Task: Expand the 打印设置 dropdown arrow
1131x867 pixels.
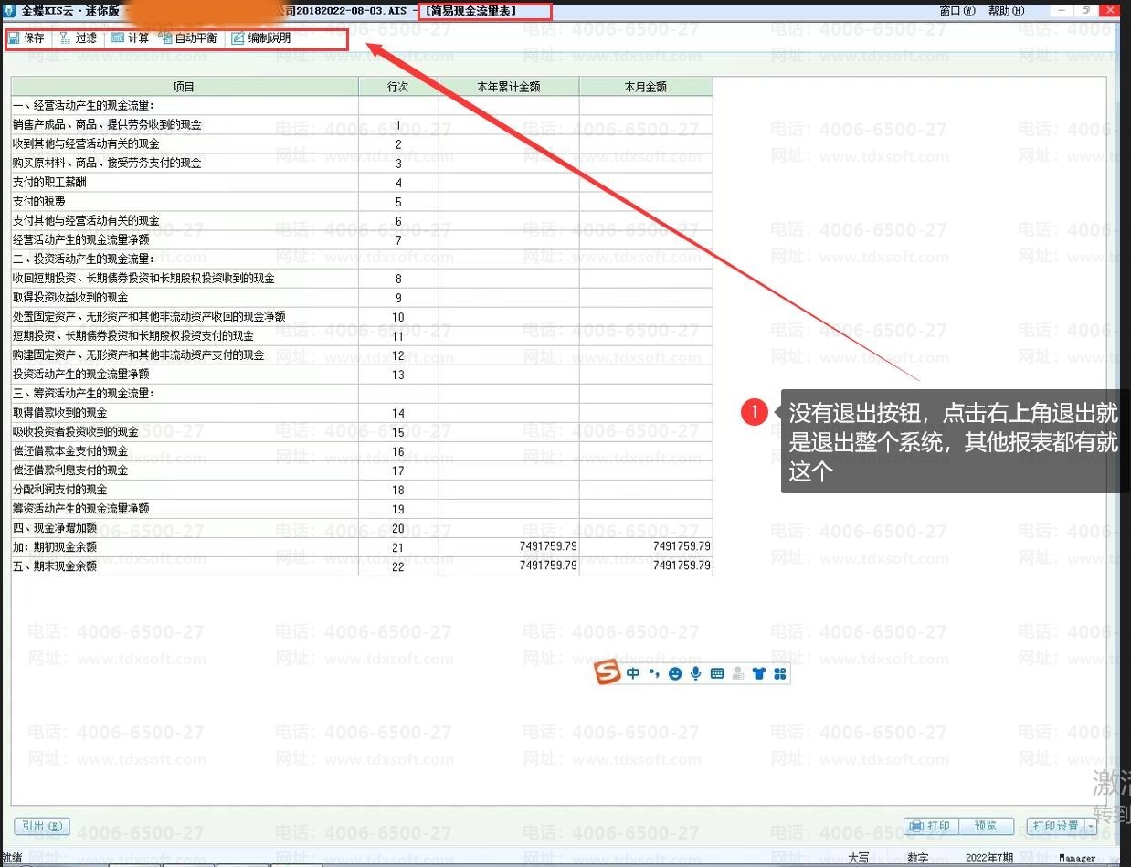Action: coord(1091,826)
